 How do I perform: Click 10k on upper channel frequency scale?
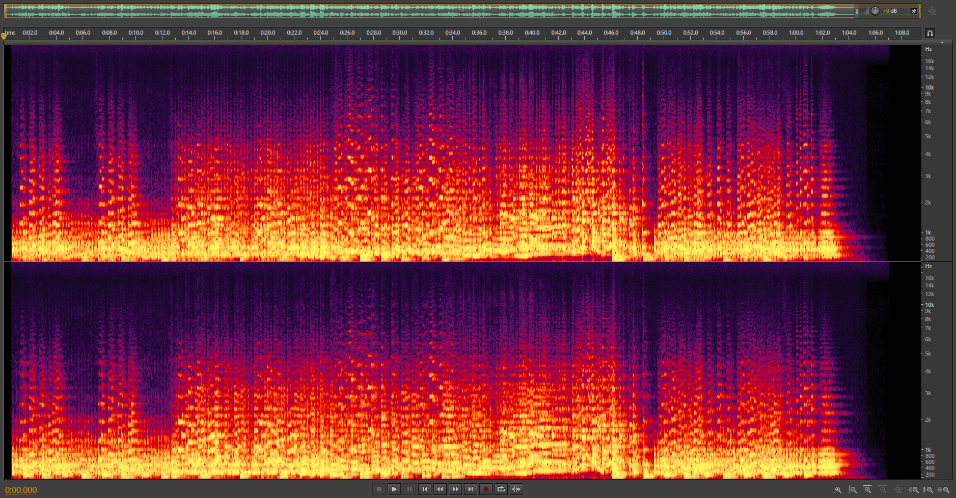[930, 87]
